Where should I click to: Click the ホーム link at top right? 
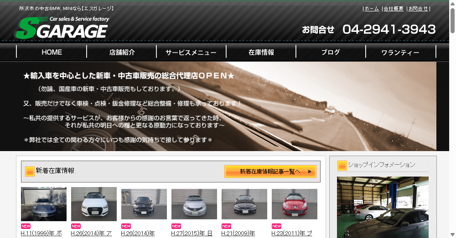(372, 9)
